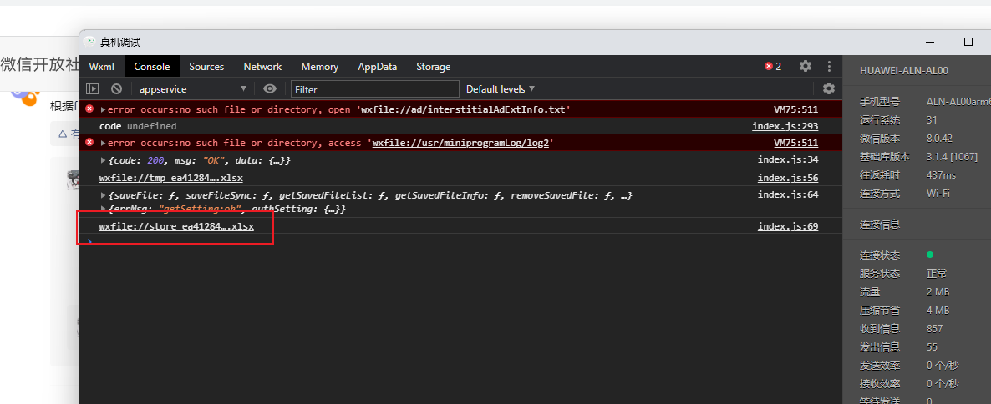Select the 流量 2 MB value

click(x=938, y=291)
